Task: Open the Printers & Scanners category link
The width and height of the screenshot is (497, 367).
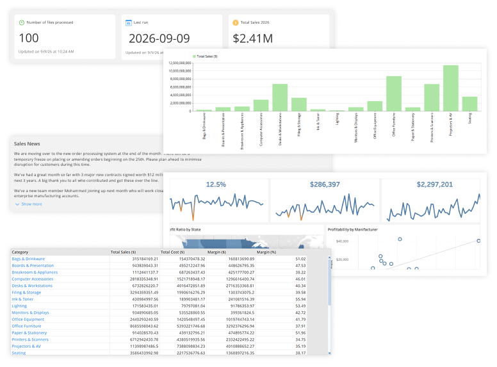Action: pyautogui.click(x=30, y=339)
